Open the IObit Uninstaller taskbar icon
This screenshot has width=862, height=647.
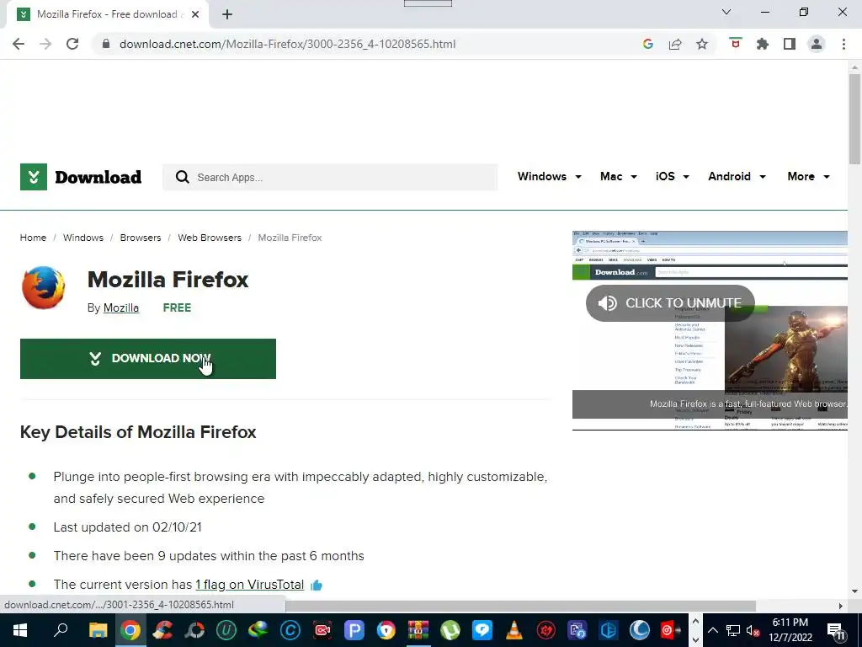tap(226, 630)
